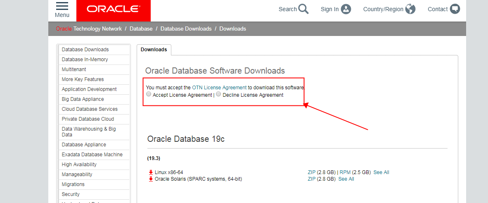
Task: Click the (19.3) version label
Action: (x=154, y=158)
